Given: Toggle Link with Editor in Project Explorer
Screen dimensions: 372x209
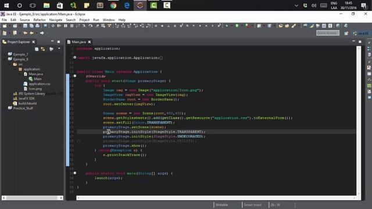Looking at the screenshot, I should [43, 49].
